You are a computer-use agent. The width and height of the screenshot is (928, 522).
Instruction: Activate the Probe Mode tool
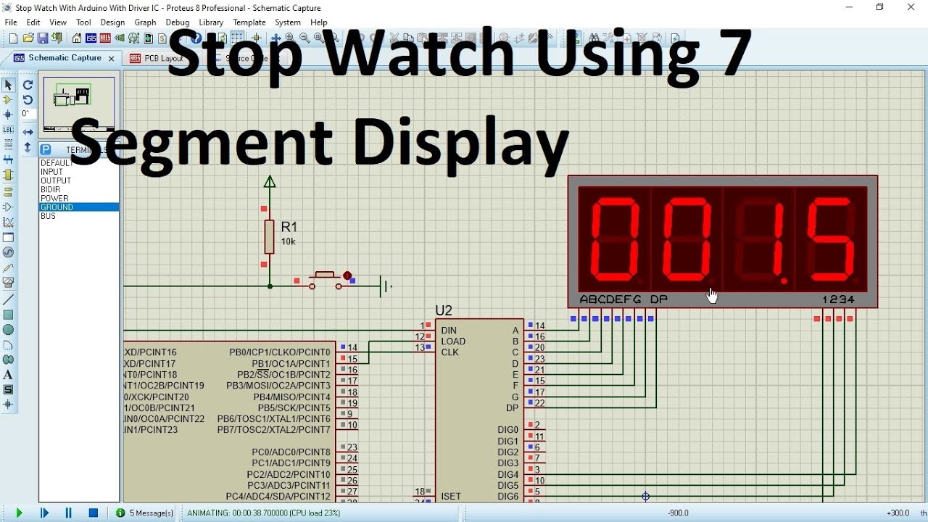point(8,268)
